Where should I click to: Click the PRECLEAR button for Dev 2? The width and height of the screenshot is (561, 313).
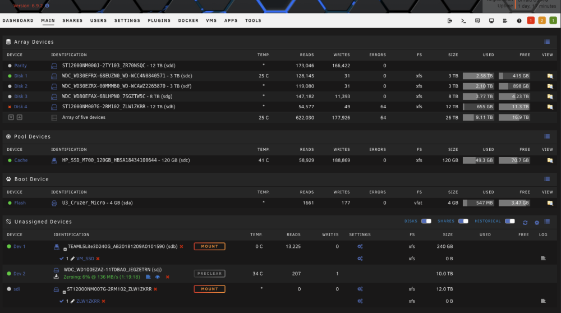click(x=210, y=274)
